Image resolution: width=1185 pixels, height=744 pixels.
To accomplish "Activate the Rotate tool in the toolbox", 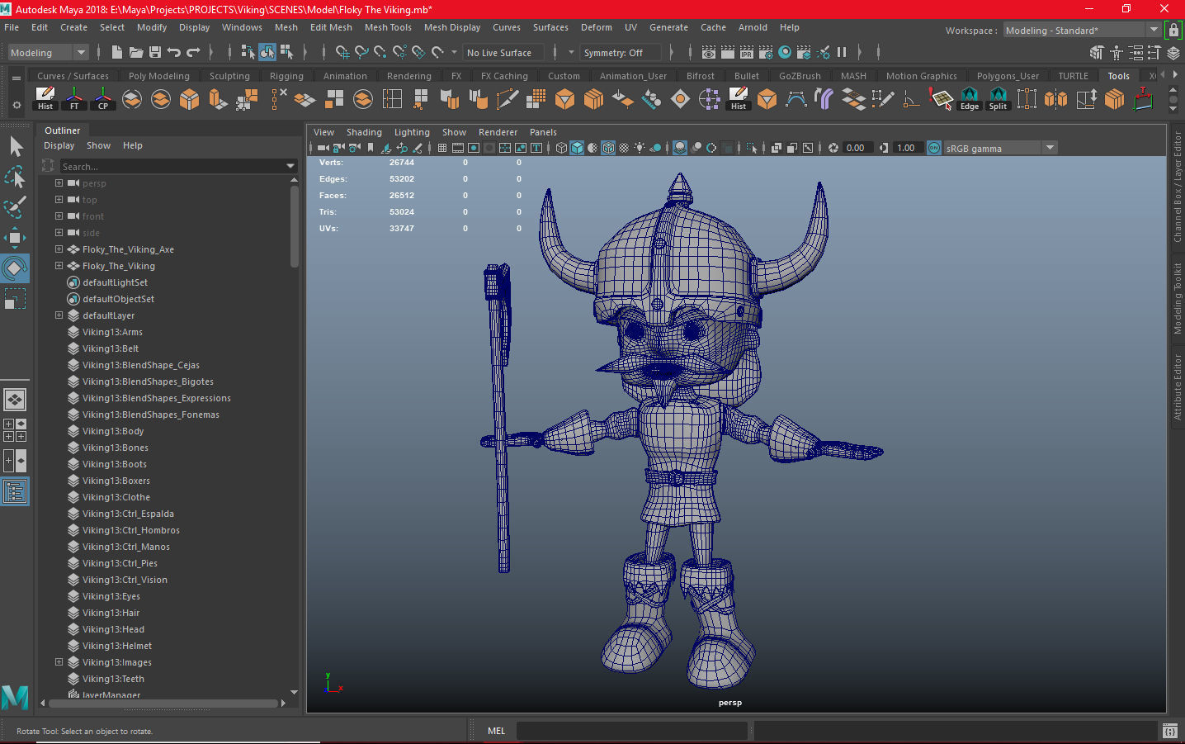I will coord(16,268).
